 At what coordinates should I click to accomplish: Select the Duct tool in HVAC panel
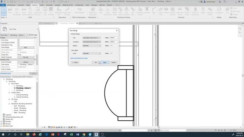click(x=10, y=11)
